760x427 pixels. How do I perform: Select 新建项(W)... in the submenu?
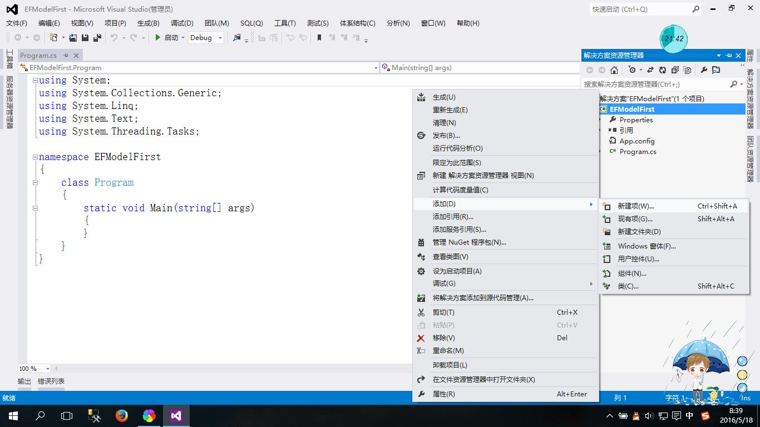click(674, 206)
